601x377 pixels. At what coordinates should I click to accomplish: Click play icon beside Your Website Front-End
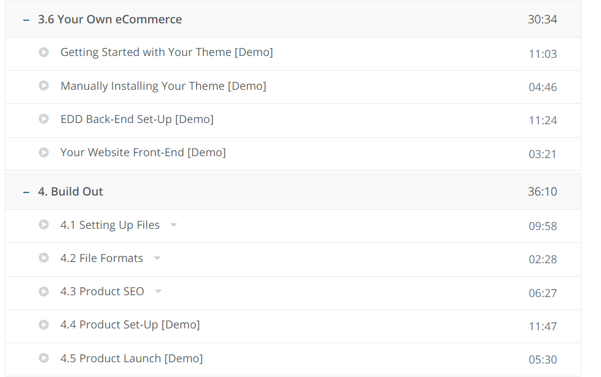pos(44,152)
